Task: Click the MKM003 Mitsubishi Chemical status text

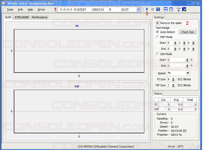Action: 106,146
